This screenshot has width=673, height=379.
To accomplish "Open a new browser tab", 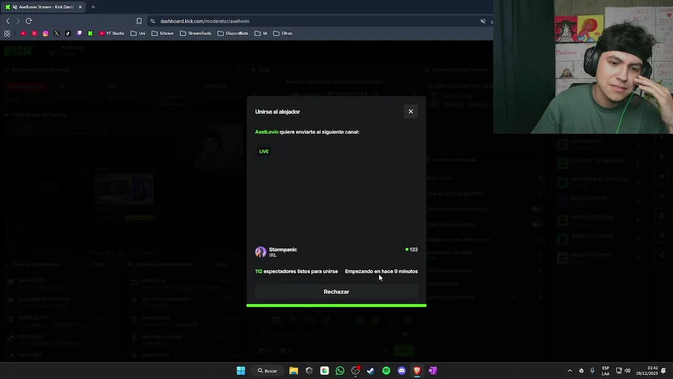I will 93,7.
